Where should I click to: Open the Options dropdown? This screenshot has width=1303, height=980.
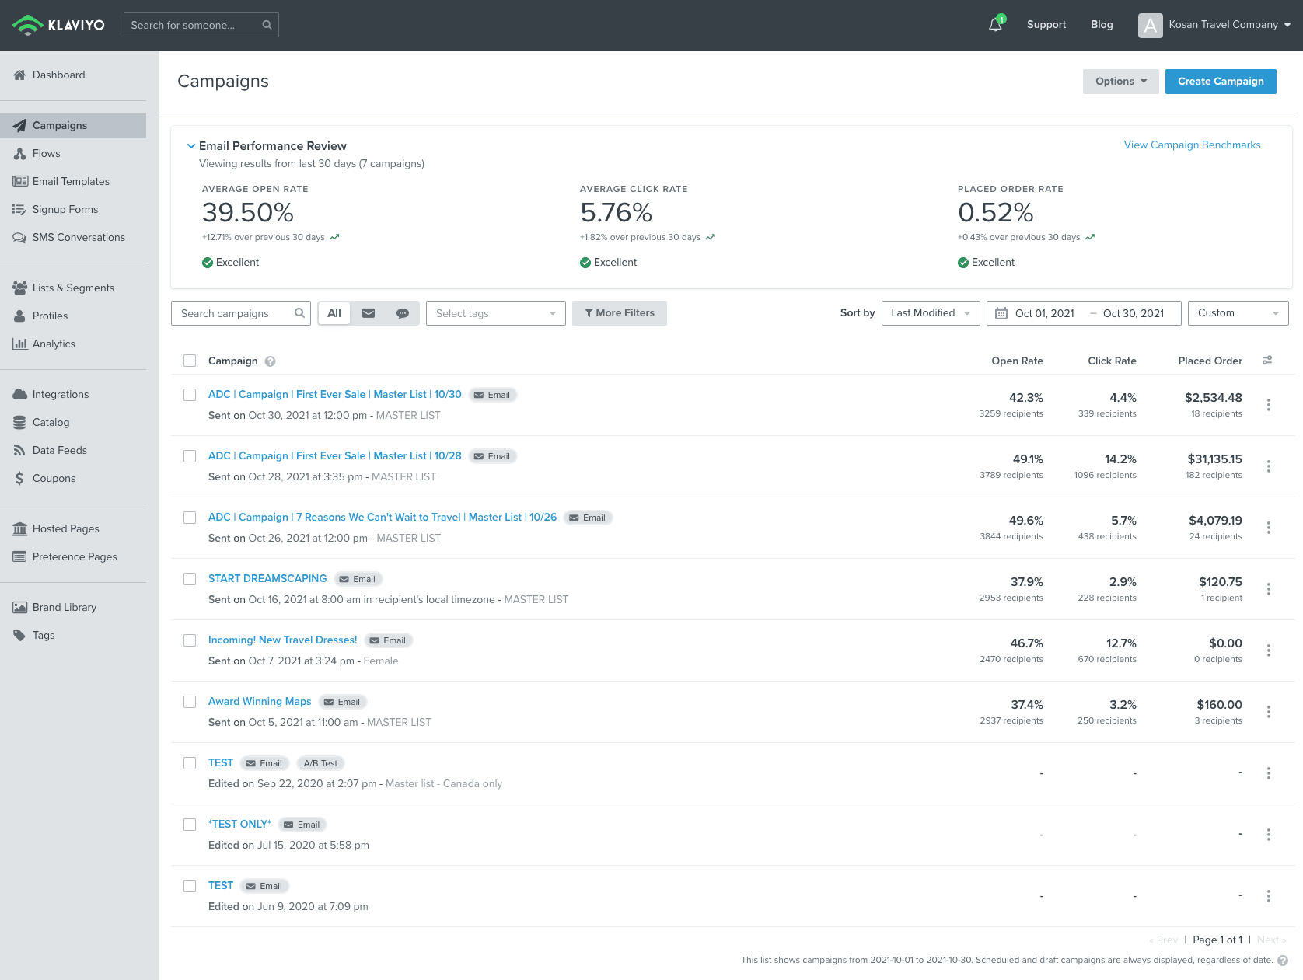pyautogui.click(x=1120, y=82)
